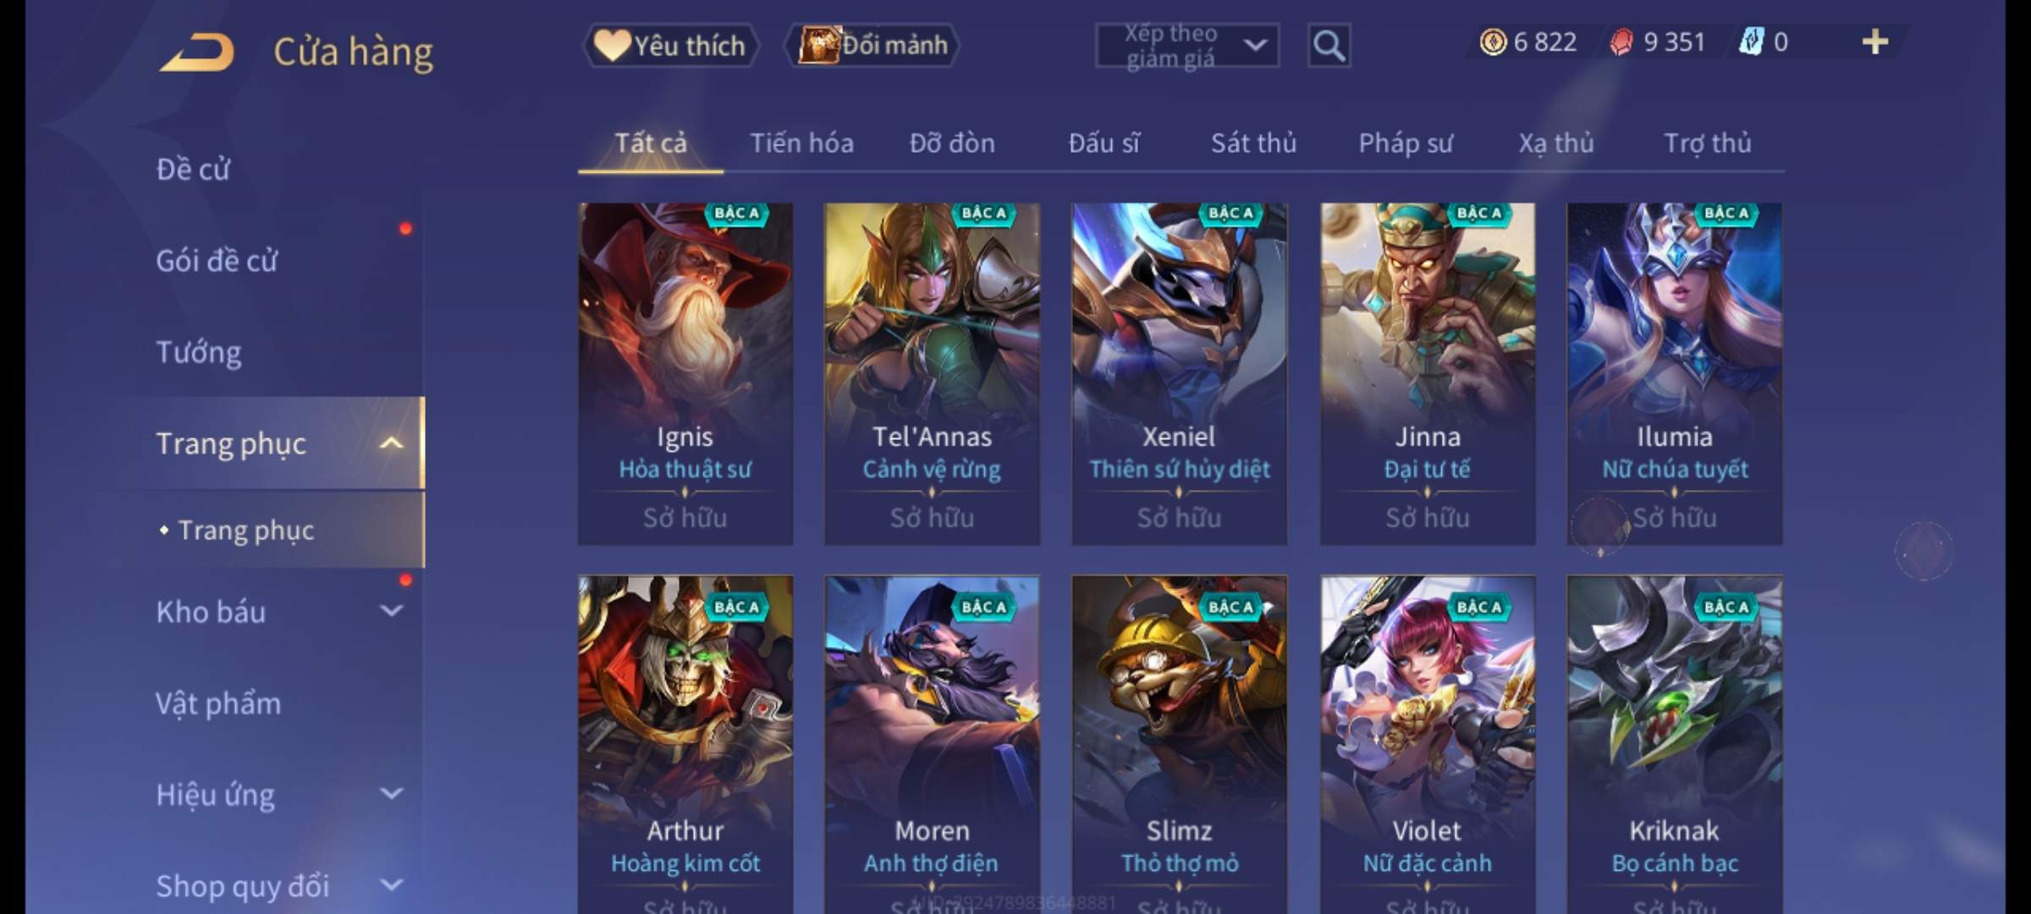Expand the Hiệu ứng sidebar section
This screenshot has height=914, width=2031.
point(391,794)
